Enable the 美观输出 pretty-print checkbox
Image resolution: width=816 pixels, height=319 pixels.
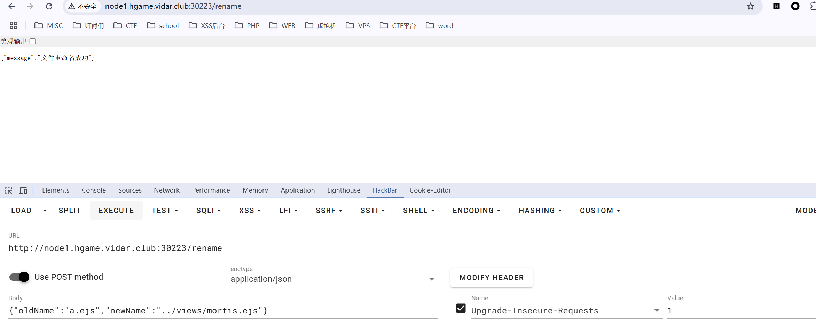point(33,41)
